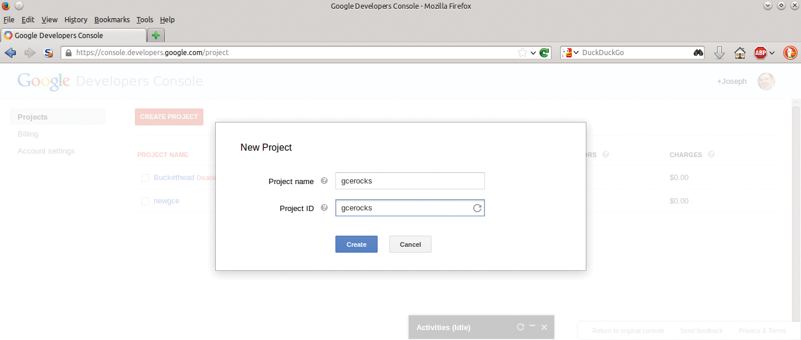
Task: Go to the Home page icon
Action: pos(740,53)
